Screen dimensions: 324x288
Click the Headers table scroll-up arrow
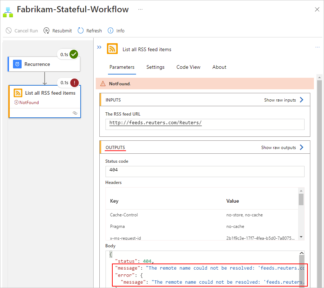point(301,191)
